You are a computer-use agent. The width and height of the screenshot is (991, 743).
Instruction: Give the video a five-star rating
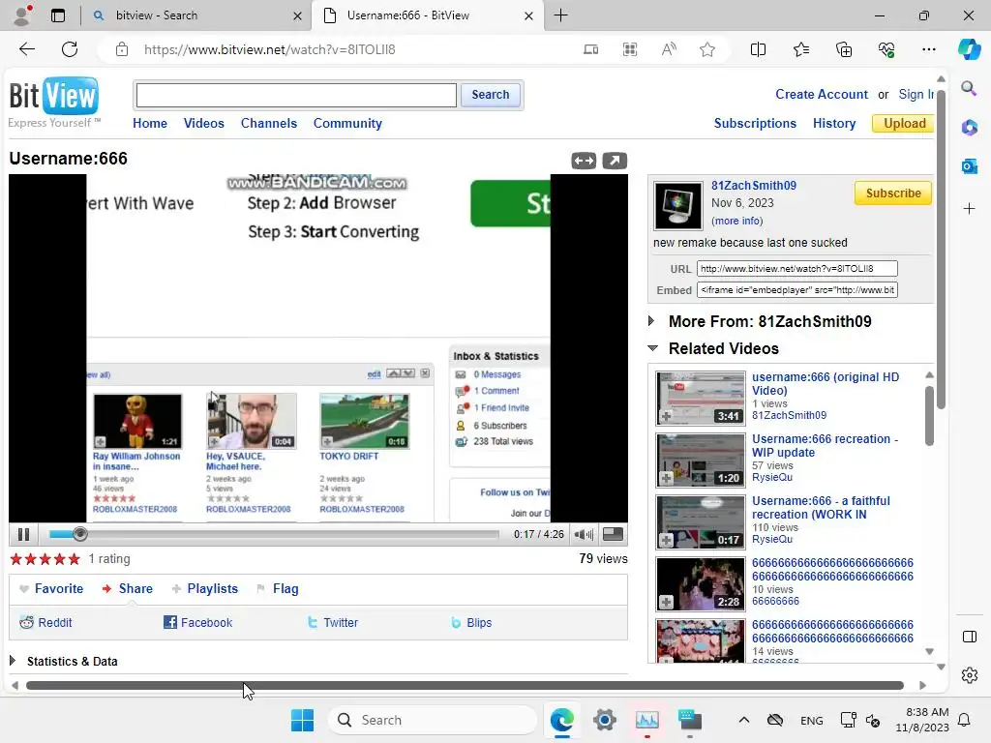[x=74, y=558]
